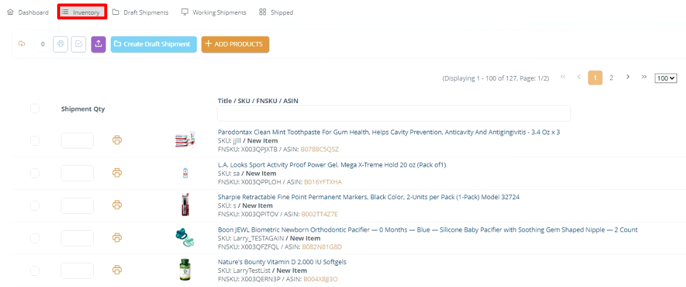The image size is (686, 287).
Task: Click the checkmark edit icon in the toolbar
Action: coord(78,44)
